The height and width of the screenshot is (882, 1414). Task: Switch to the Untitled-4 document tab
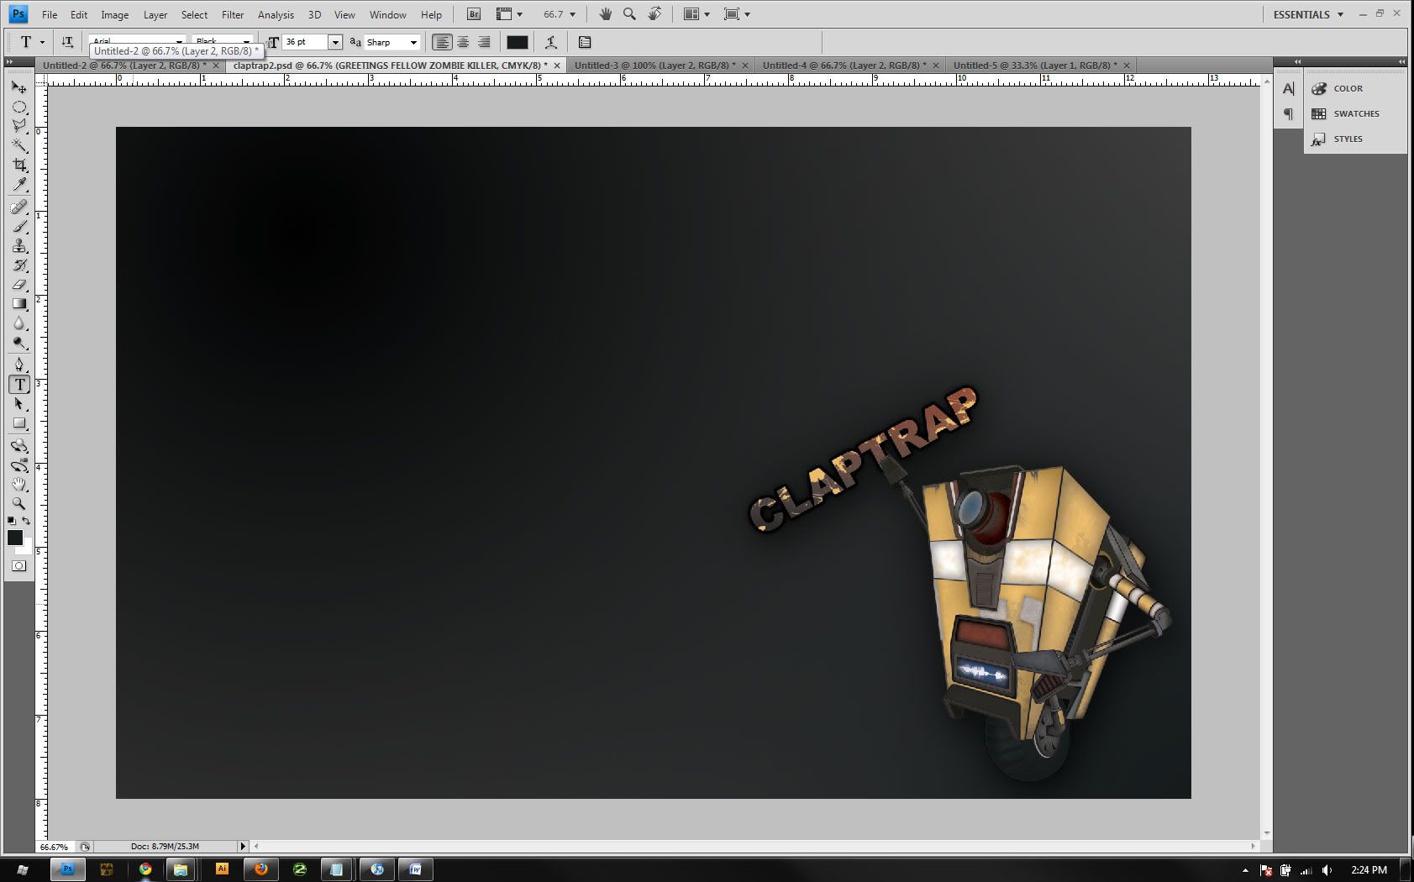849,65
